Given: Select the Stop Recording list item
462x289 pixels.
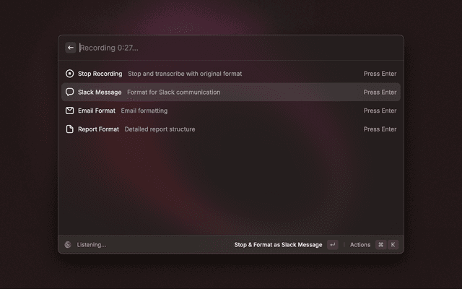Looking at the screenshot, I should pos(100,74).
